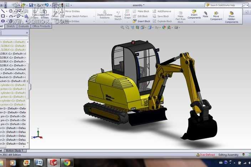Click Zoom to Area in view toolbar
The height and width of the screenshot is (167, 251).
pos(127,27)
